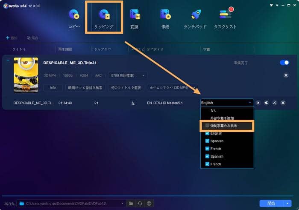The height and width of the screenshot is (210, 299).
Task: Click 他のタイトルを選択 button
Action: coord(126,87)
